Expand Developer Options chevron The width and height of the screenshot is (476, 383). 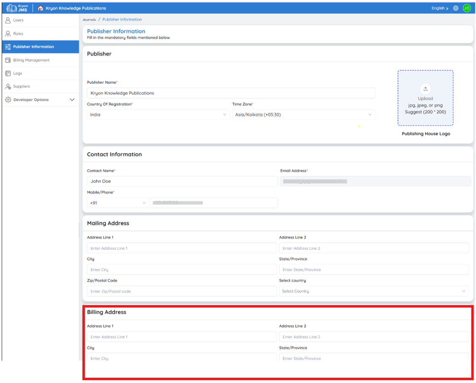(x=72, y=100)
